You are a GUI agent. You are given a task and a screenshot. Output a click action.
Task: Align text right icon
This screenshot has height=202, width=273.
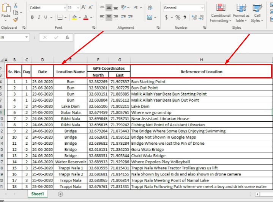(x=116, y=17)
